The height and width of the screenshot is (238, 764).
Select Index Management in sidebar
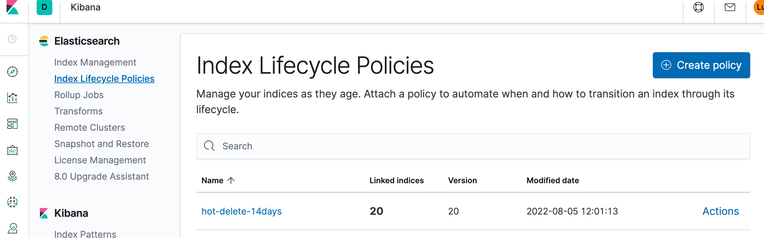95,62
